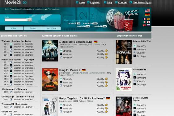174x116 pixels.
Task: Open Film hinzufügen link
Action: (142, 2)
